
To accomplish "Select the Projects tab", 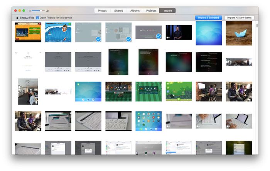I will click(x=151, y=11).
